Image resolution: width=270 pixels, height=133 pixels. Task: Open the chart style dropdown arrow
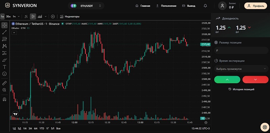(46, 16)
